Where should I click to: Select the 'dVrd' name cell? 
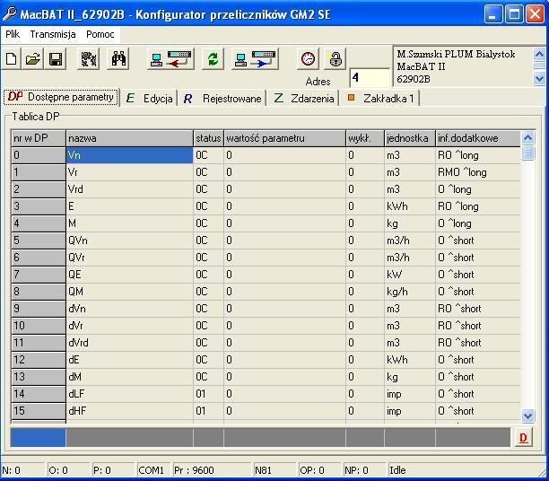[x=129, y=343]
